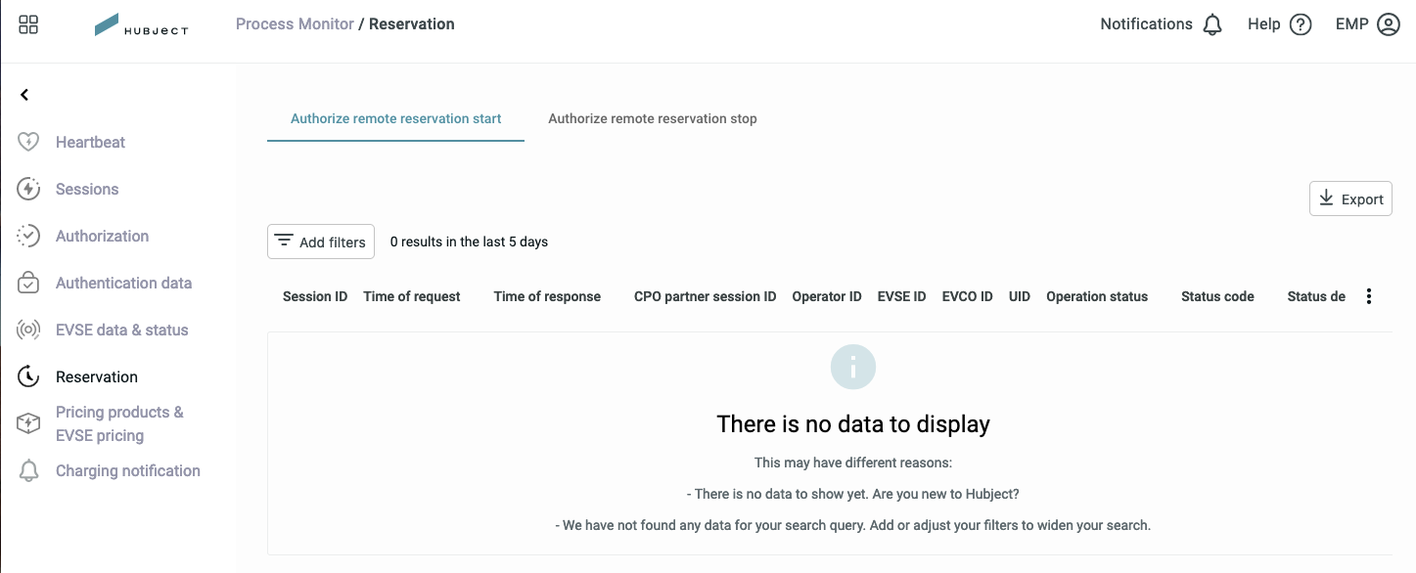Image resolution: width=1416 pixels, height=573 pixels.
Task: Click the info circle icon in the empty state
Action: pos(853,368)
